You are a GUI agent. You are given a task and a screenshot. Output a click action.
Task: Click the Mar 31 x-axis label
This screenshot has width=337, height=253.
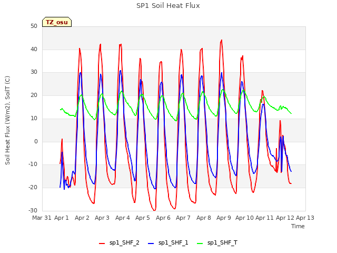[x=42, y=218]
